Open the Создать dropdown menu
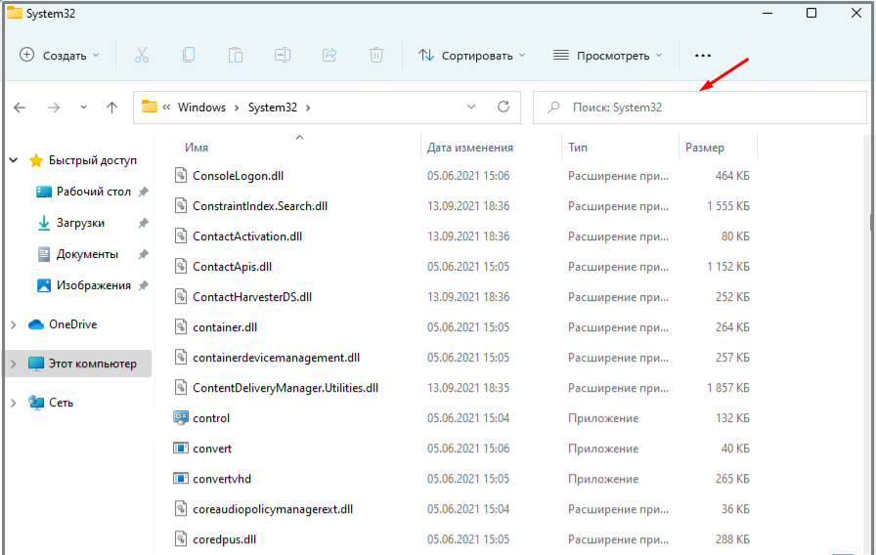Screen dimensions: 876x555 (60, 56)
